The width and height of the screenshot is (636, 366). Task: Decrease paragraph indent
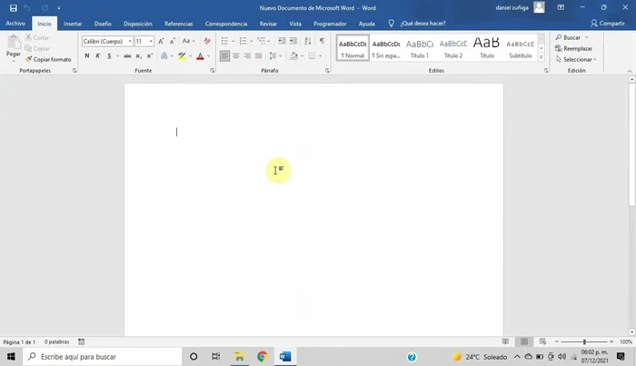[x=282, y=41]
